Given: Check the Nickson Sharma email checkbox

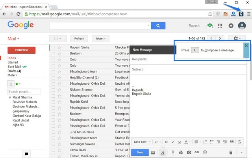Looking at the screenshot, I should pyautogui.click(x=54, y=90).
